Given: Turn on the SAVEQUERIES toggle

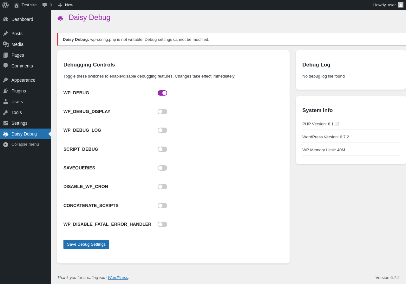Looking at the screenshot, I should 162,168.
